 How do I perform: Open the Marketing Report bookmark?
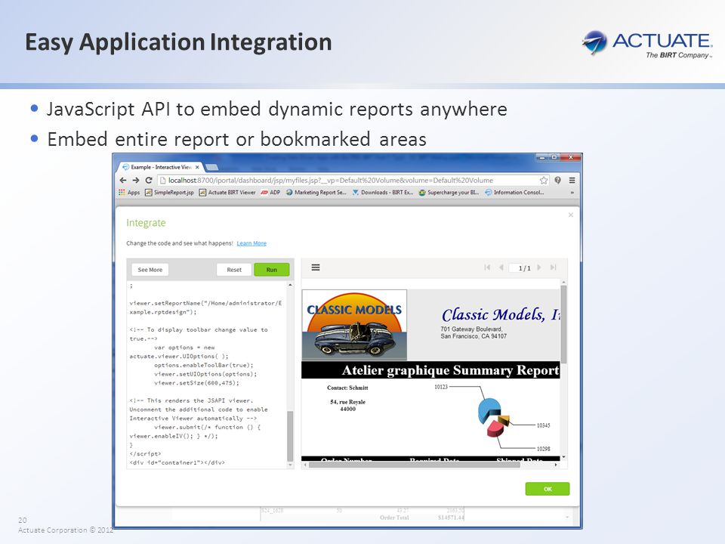316,193
